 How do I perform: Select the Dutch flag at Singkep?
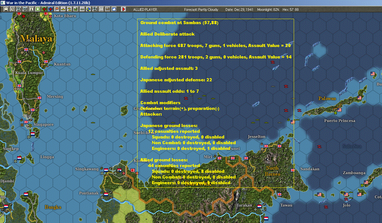[x=19, y=158]
